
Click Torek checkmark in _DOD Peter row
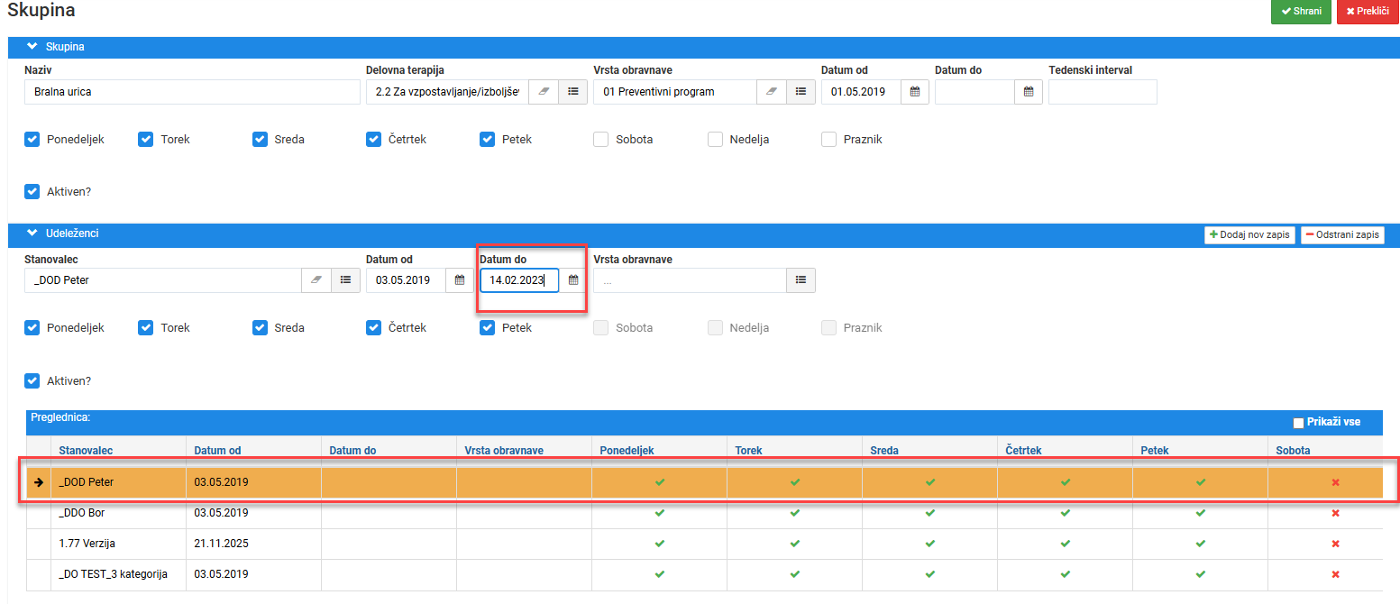click(x=794, y=482)
